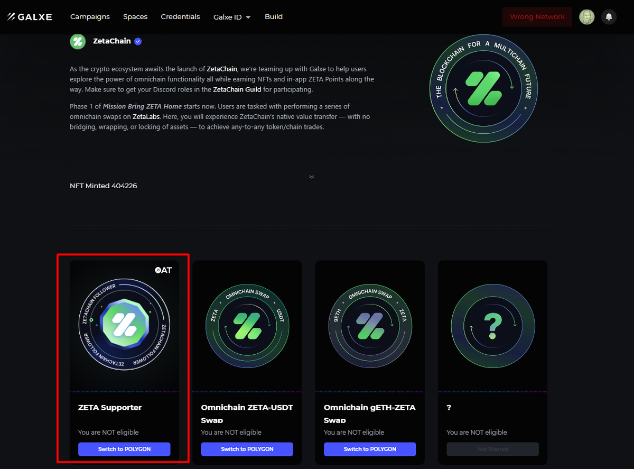Open the notifications bell
This screenshot has height=469, width=634.
[x=609, y=17]
